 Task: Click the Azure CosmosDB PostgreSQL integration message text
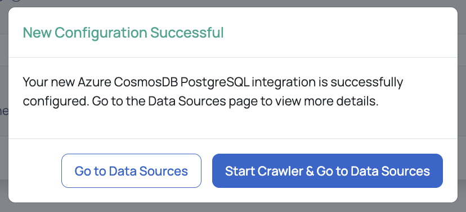click(x=213, y=91)
